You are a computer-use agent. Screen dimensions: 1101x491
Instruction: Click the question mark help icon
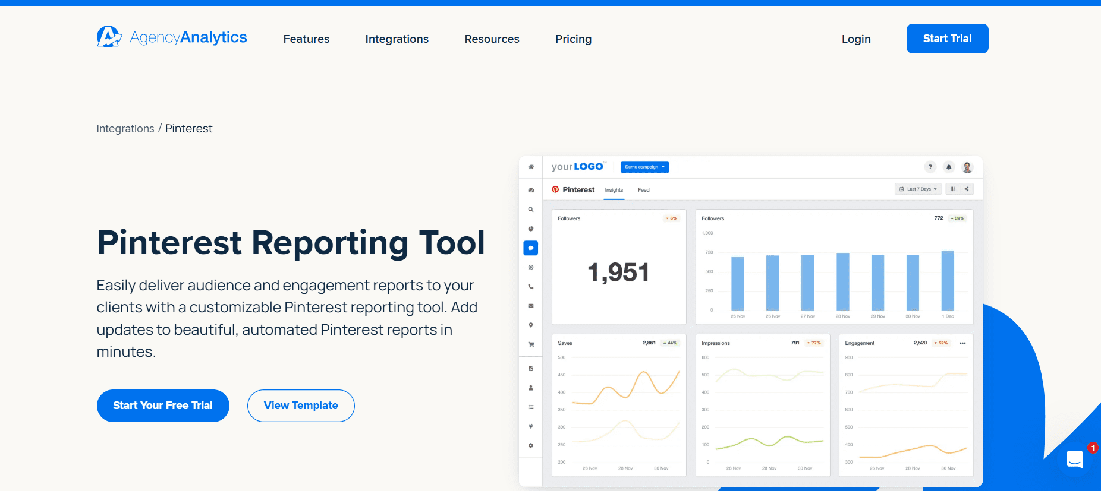tap(930, 167)
